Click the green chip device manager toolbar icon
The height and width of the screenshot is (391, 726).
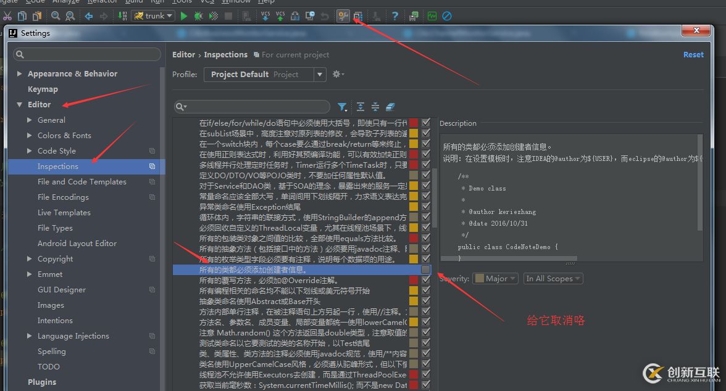point(414,16)
